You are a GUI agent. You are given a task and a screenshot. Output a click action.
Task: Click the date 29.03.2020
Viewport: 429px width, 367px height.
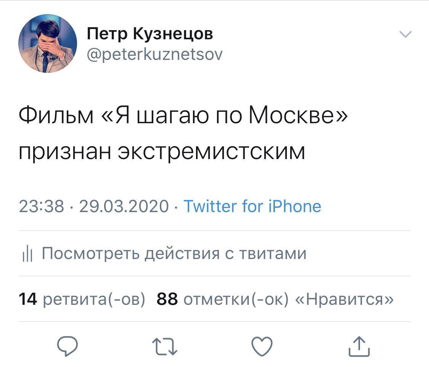coord(124,206)
